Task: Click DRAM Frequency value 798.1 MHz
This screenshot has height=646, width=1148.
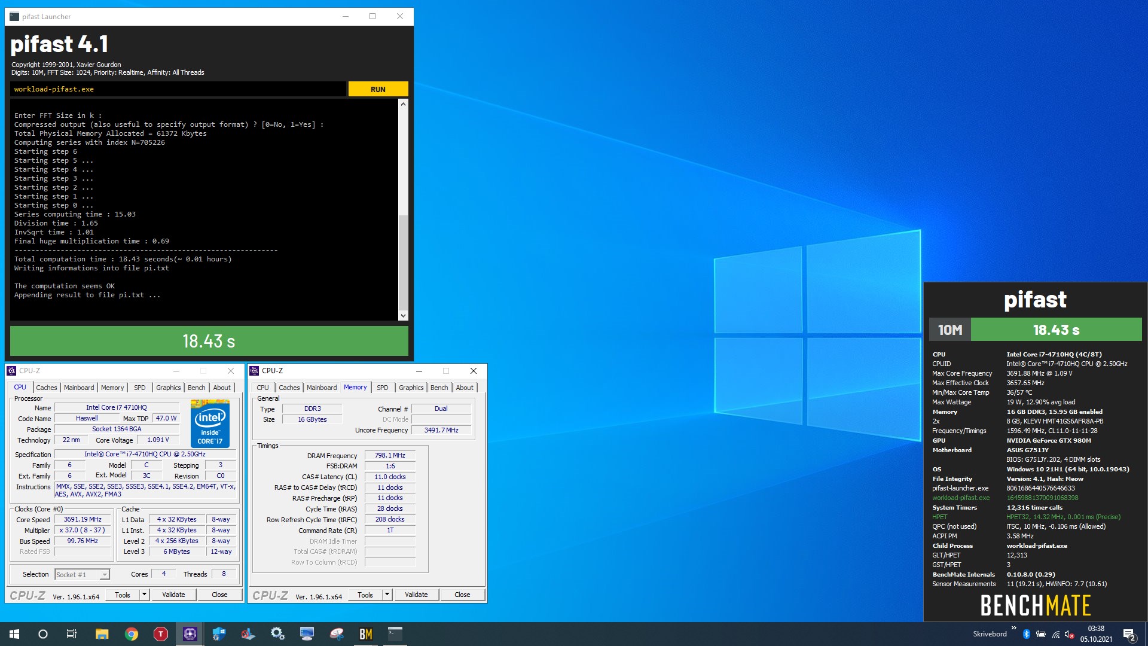Action: pos(390,456)
